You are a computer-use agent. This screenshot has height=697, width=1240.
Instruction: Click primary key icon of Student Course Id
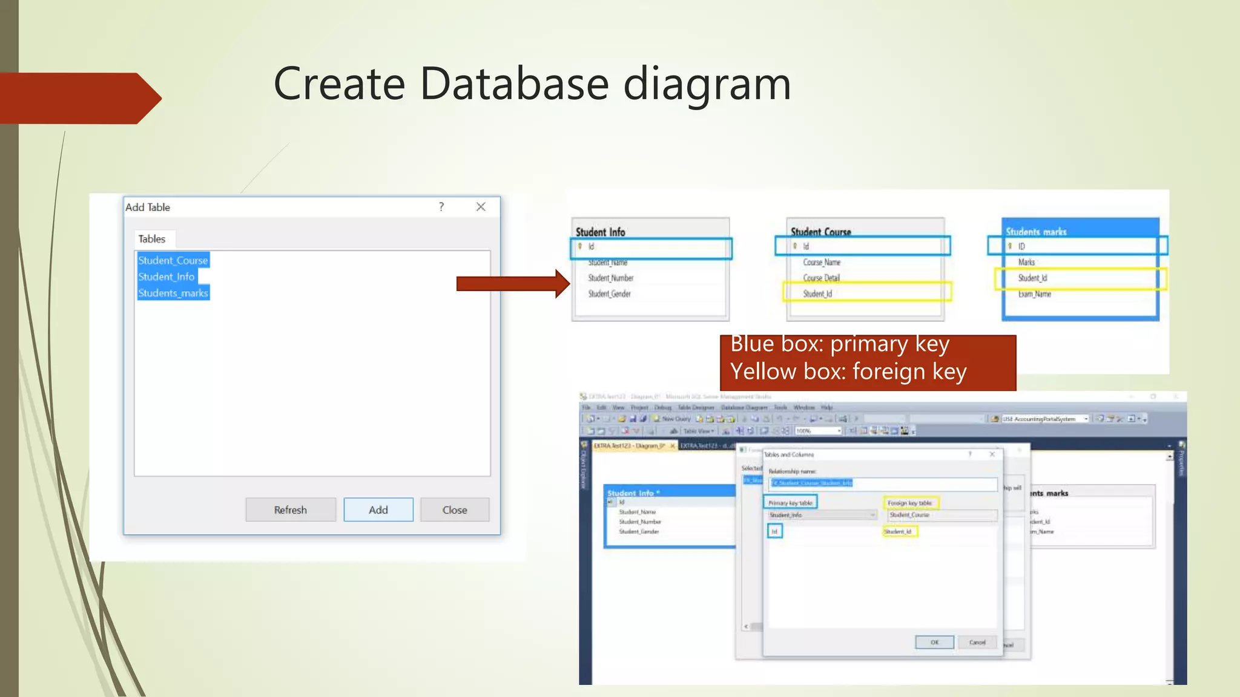[795, 246]
